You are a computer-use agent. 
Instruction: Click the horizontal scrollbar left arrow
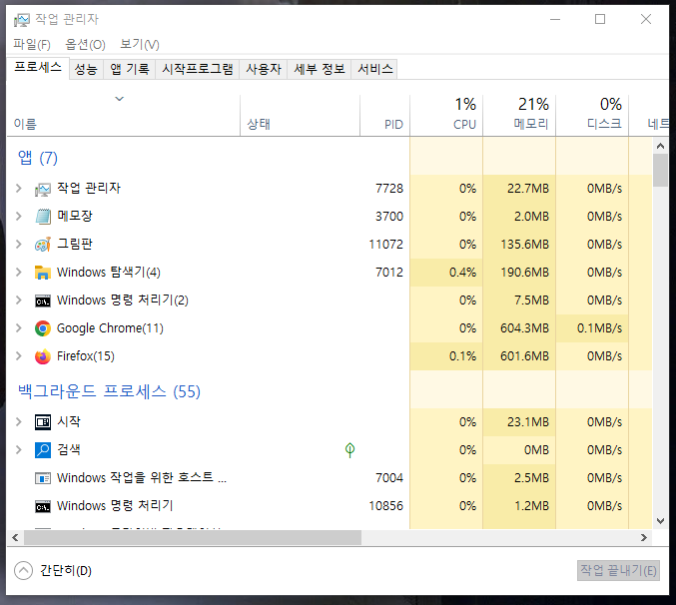pos(15,537)
